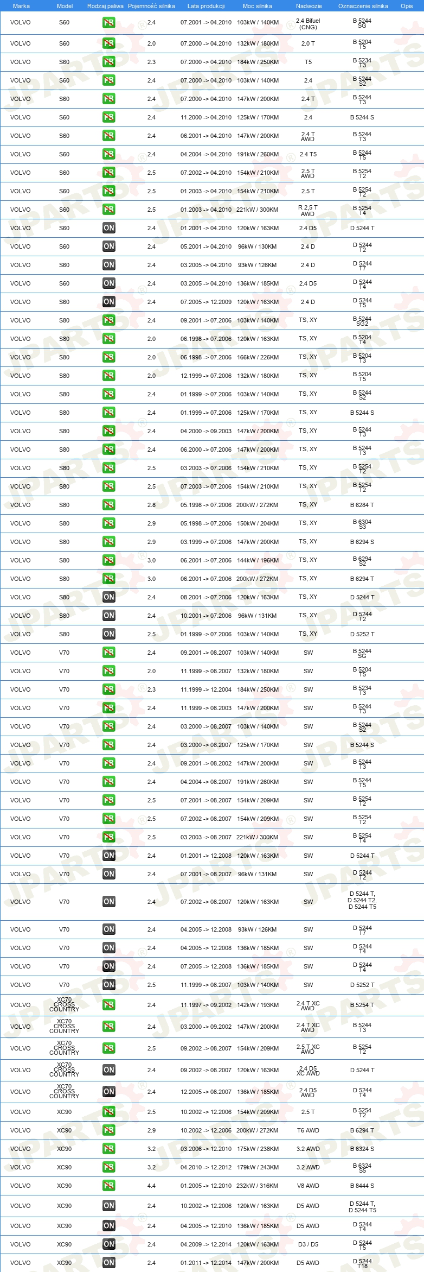This screenshot has height=1272, width=424.
Task: Click the ON icon in the S60 93kW / 126KM row
Action: coord(109,265)
